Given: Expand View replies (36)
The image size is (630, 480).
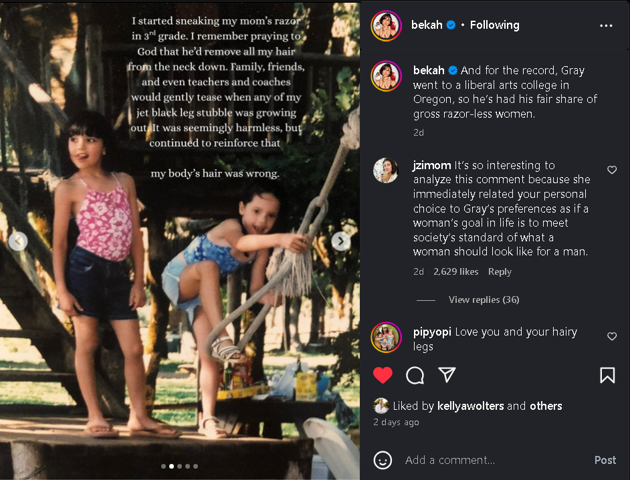Looking at the screenshot, I should tap(484, 299).
